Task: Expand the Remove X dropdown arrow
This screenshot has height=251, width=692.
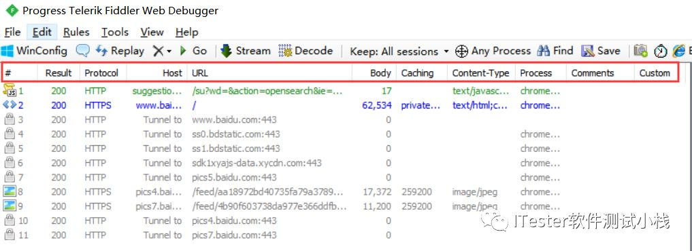Action: pyautogui.click(x=169, y=52)
